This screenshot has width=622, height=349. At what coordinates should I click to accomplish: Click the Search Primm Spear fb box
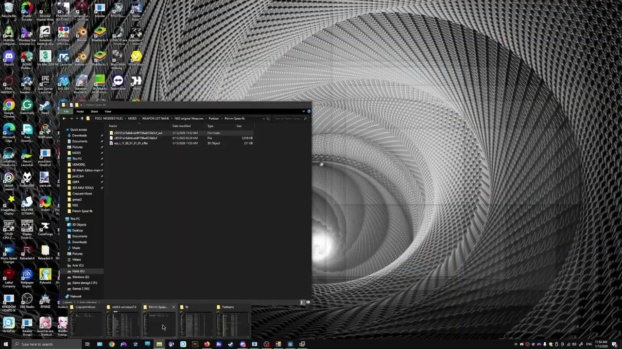tap(290, 118)
